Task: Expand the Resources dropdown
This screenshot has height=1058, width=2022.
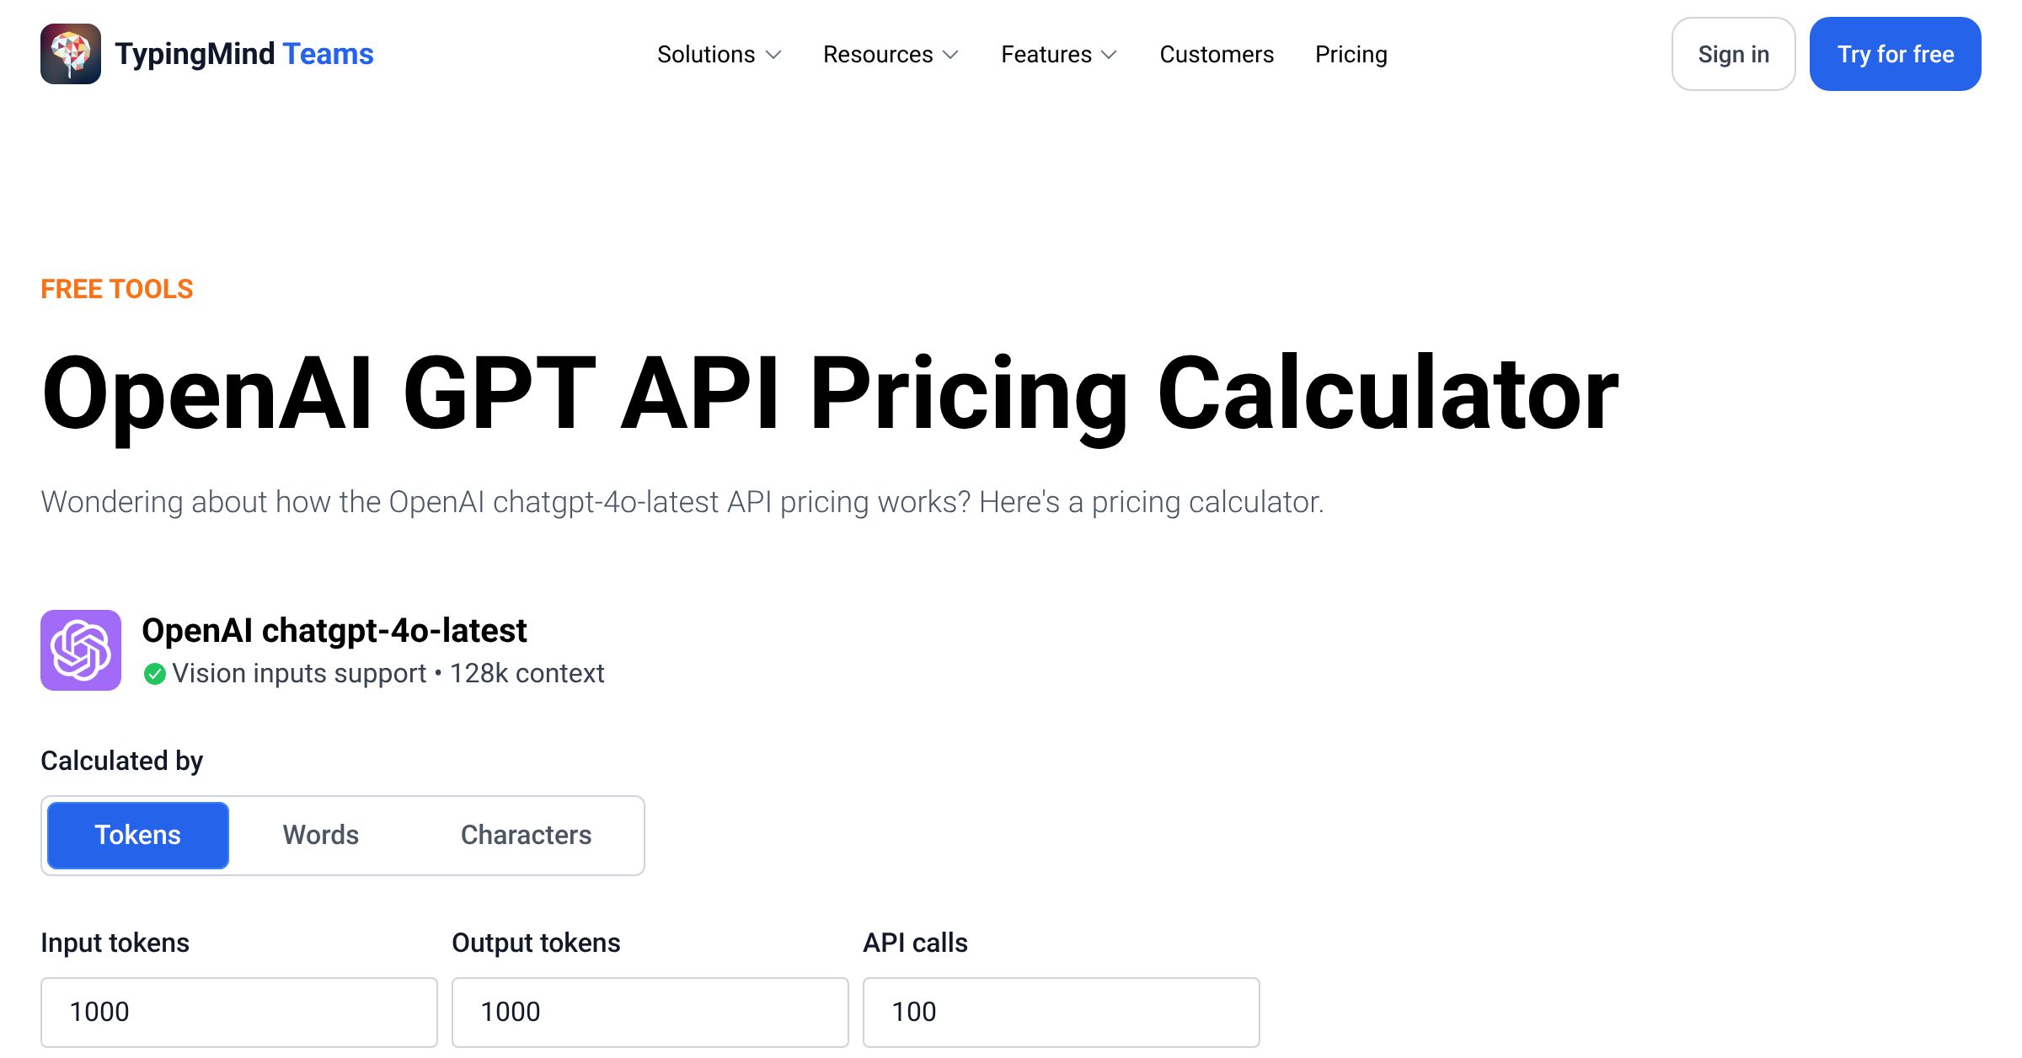Action: (890, 54)
